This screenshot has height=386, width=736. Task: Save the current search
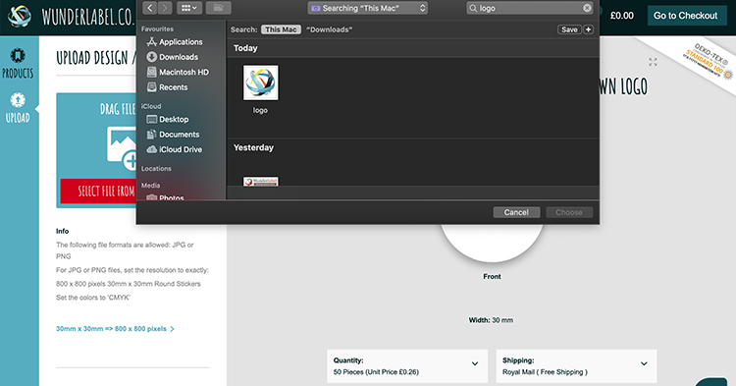coord(569,29)
